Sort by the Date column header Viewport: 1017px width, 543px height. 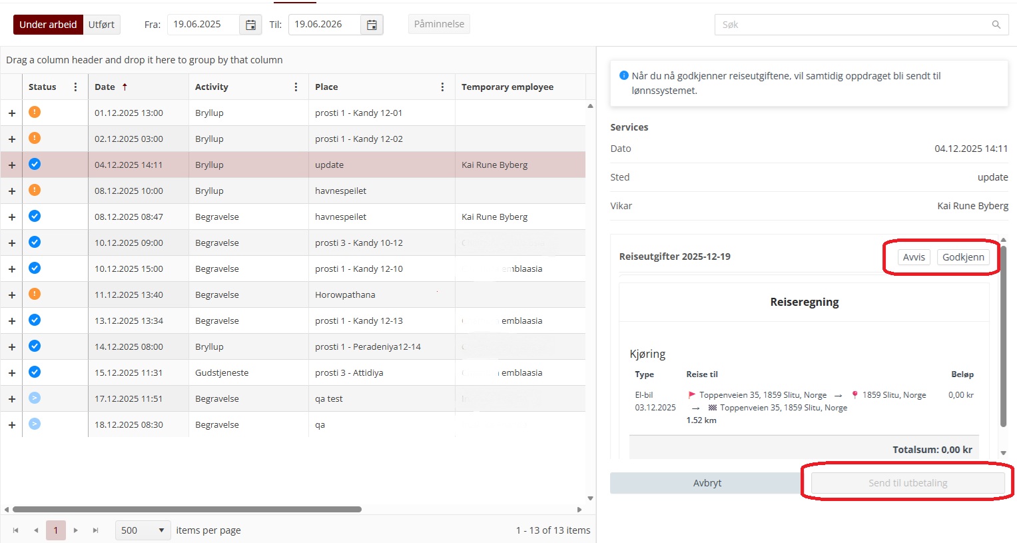pos(105,87)
